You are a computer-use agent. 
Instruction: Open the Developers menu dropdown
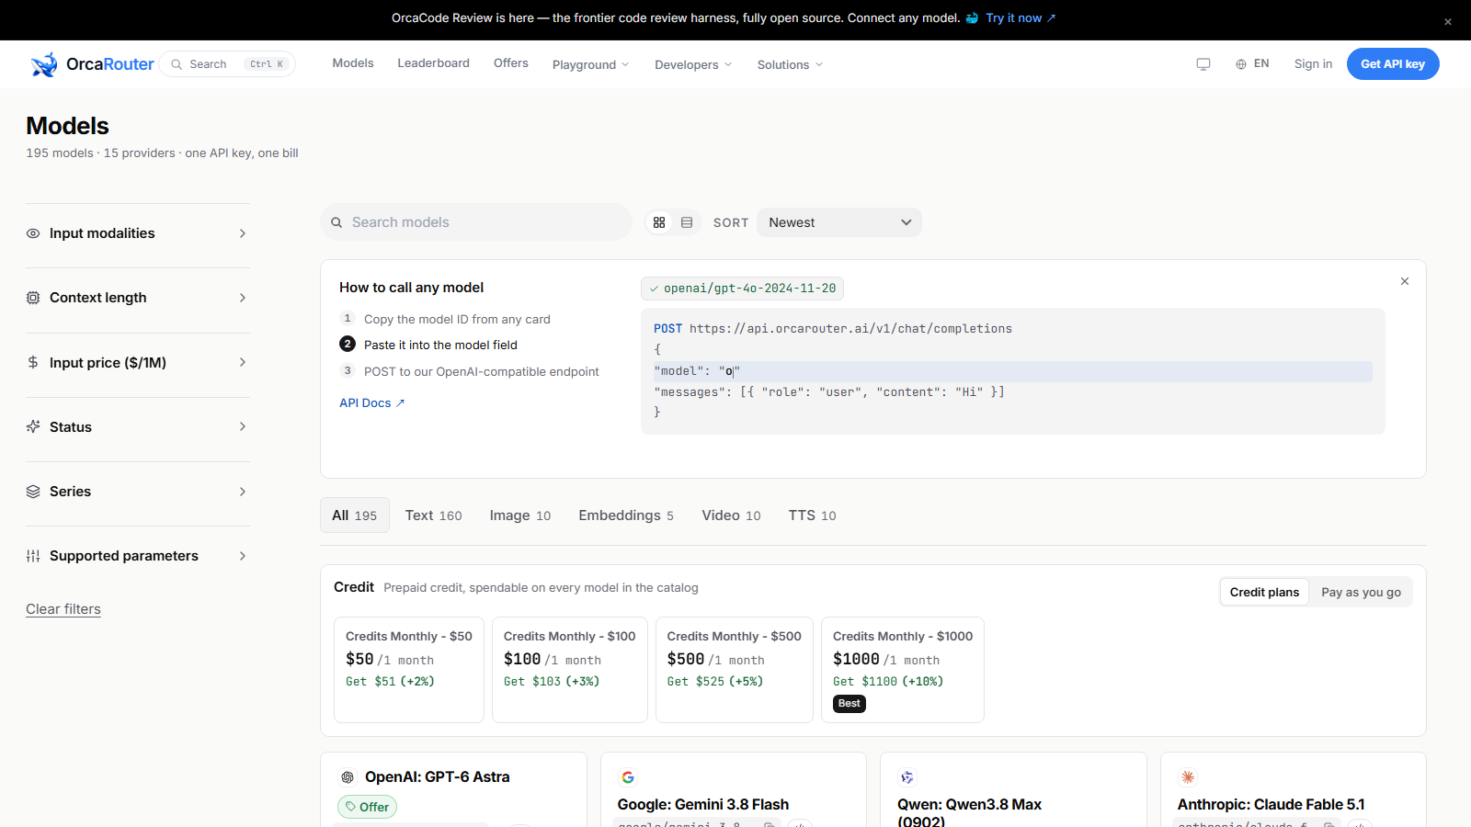[693, 64]
